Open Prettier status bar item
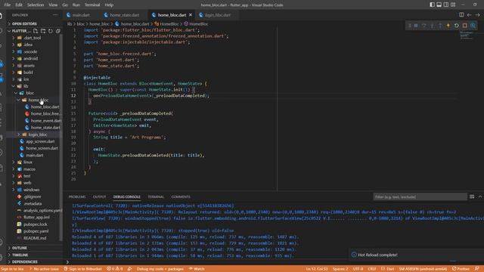This screenshot has width=484, height=272. click(461, 269)
